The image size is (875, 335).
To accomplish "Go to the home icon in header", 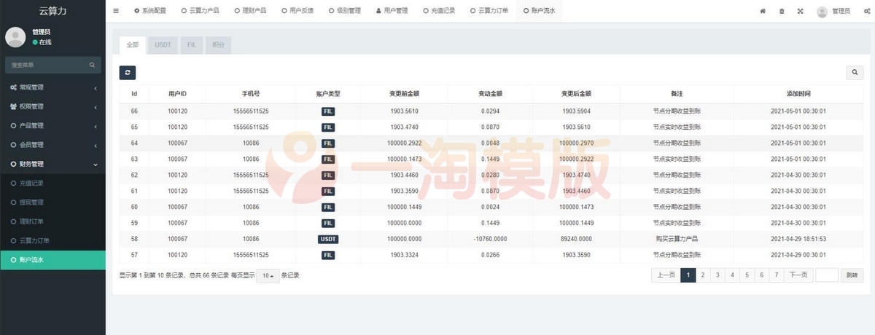I will [763, 11].
